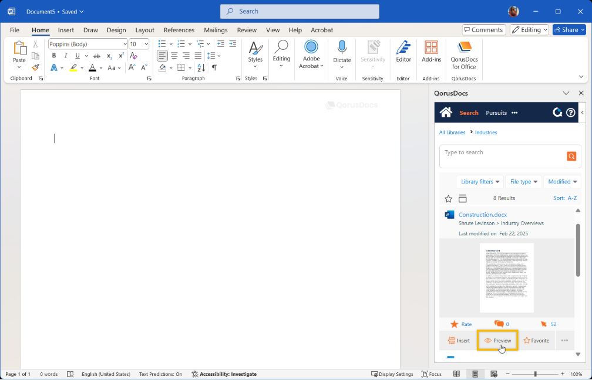Switch to the References ribbon tab

click(x=179, y=30)
